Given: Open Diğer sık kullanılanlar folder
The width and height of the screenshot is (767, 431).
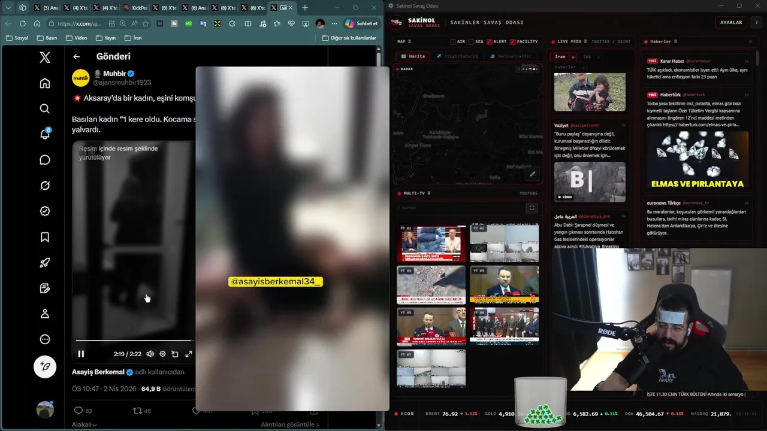Looking at the screenshot, I should pyautogui.click(x=349, y=38).
